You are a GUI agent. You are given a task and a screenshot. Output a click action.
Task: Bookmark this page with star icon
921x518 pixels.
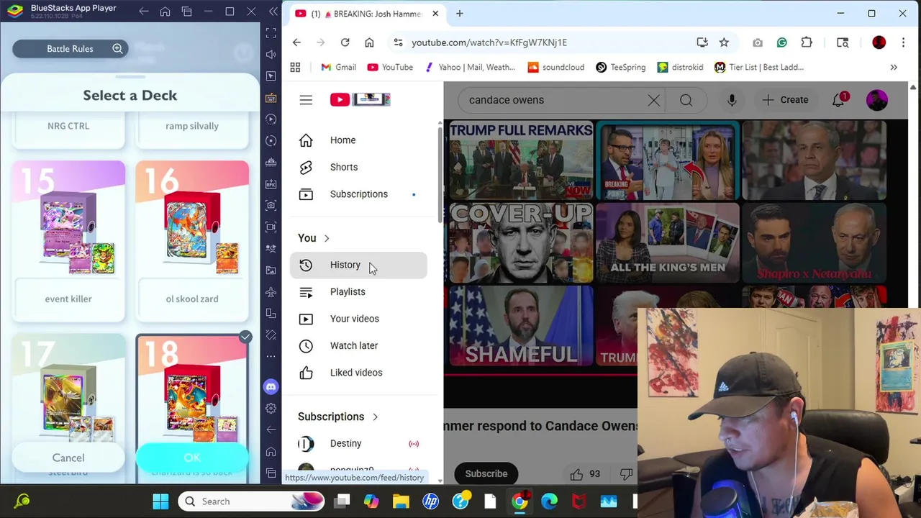tap(724, 42)
